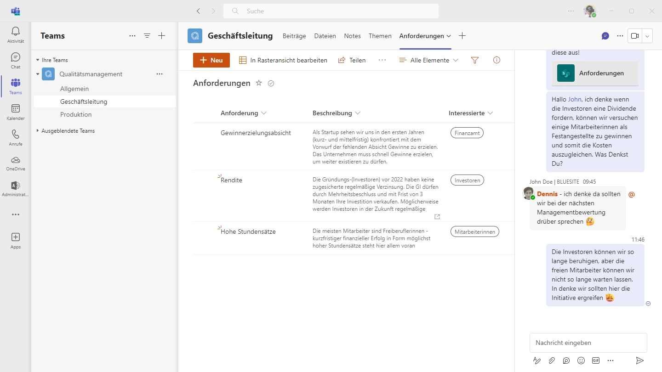Switch to the Themen tab
This screenshot has width=662, height=372.
[380, 36]
